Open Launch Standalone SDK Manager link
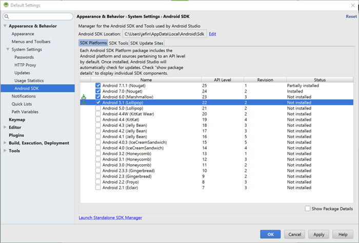The height and width of the screenshot is (243, 359). (110, 217)
